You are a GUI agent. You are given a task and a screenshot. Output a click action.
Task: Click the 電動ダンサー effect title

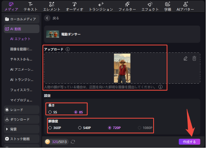click(71, 34)
